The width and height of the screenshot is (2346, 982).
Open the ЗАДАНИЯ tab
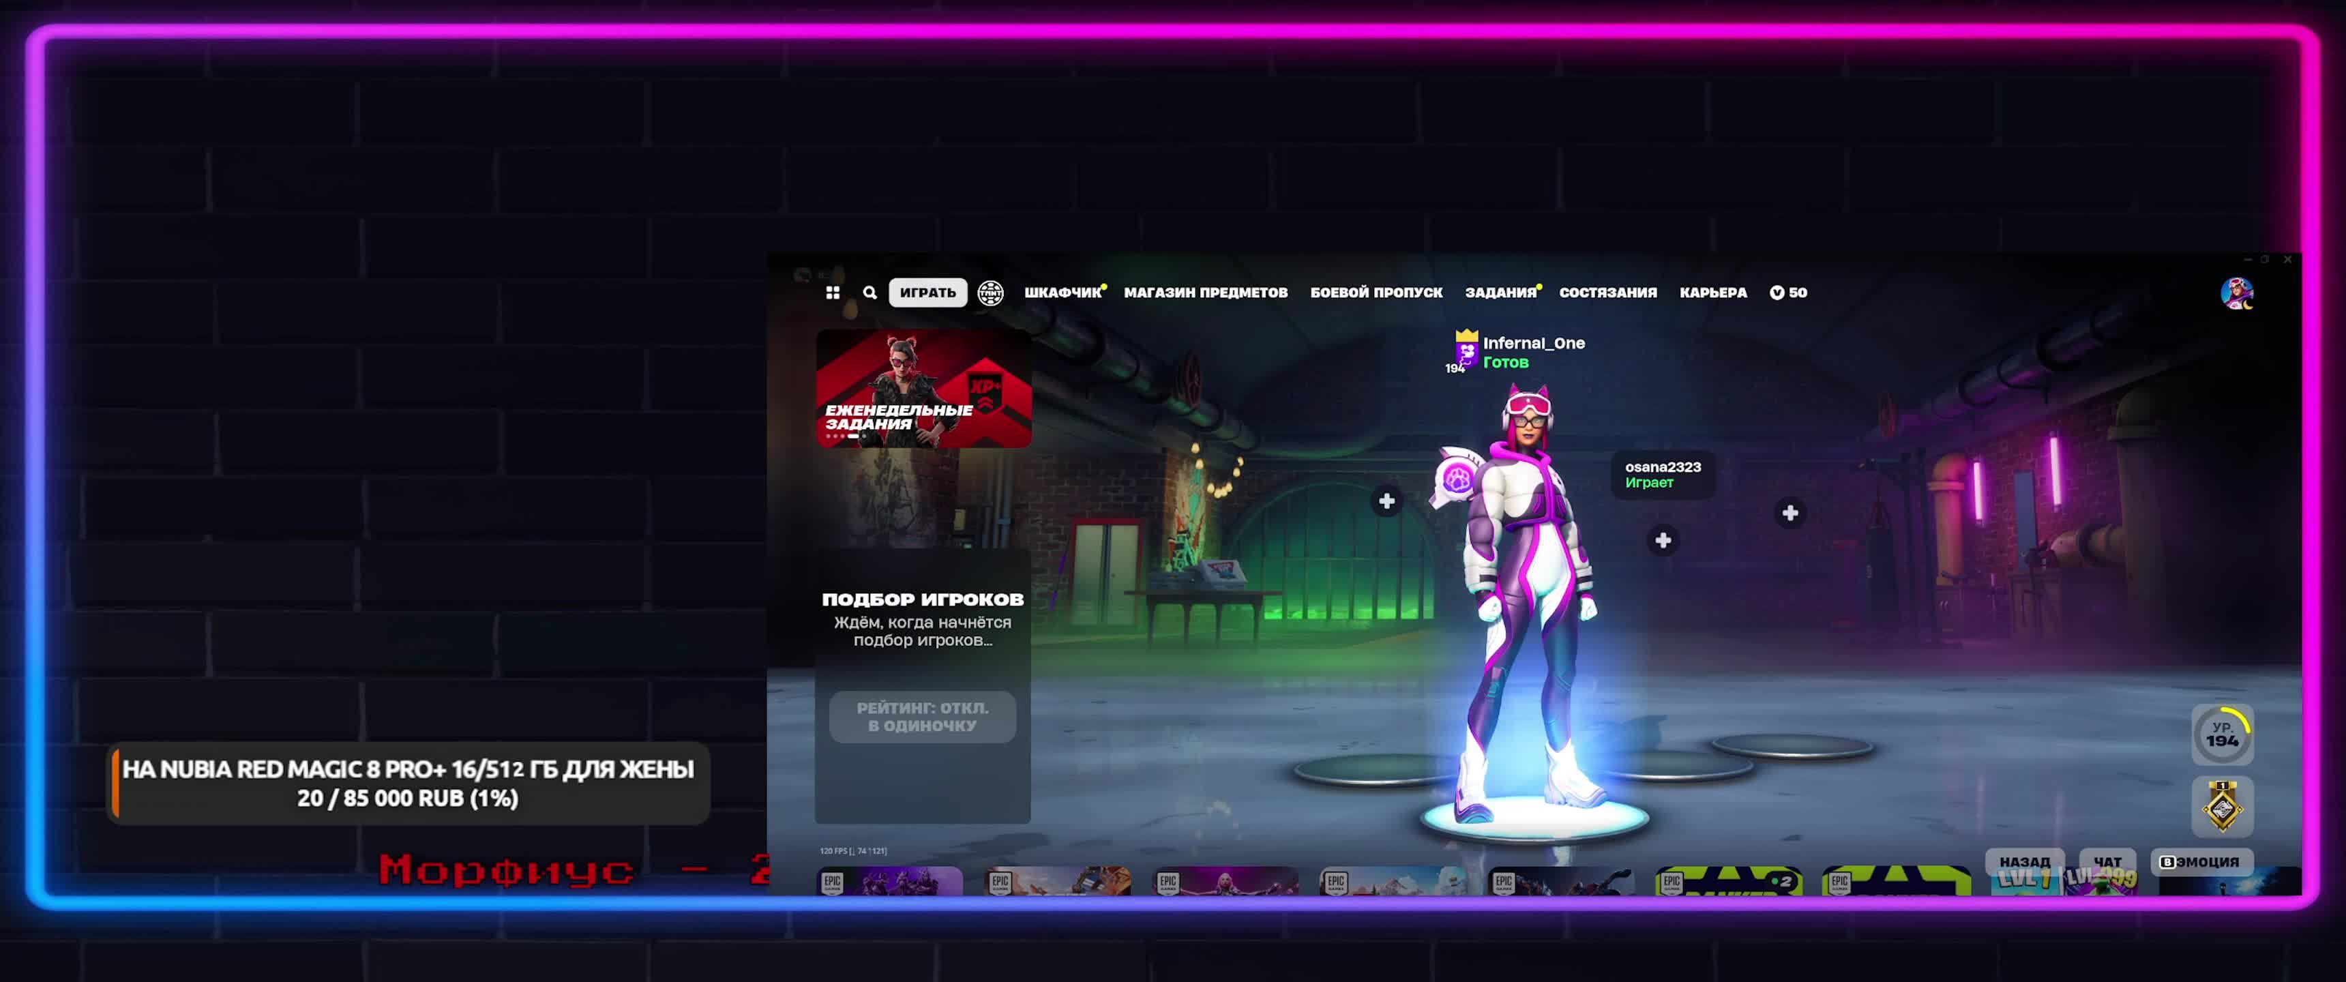pos(1500,293)
